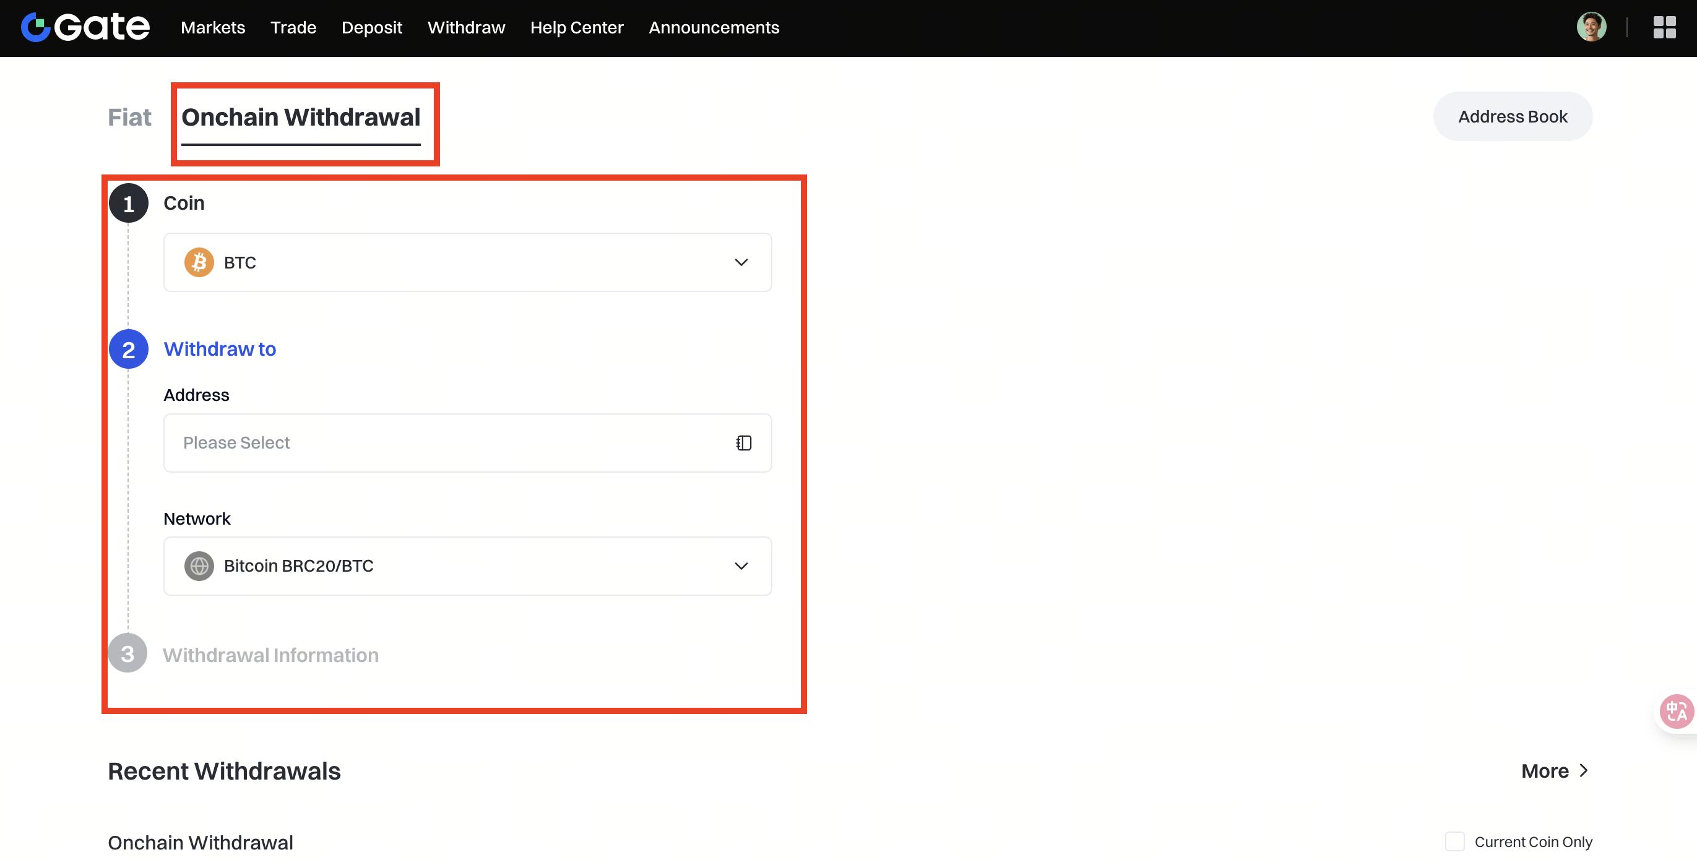Go to Help Center link

tap(576, 28)
